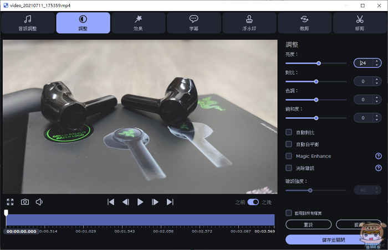Click the 重設 reset button
Screen dimensions: 388x250
coord(309,225)
